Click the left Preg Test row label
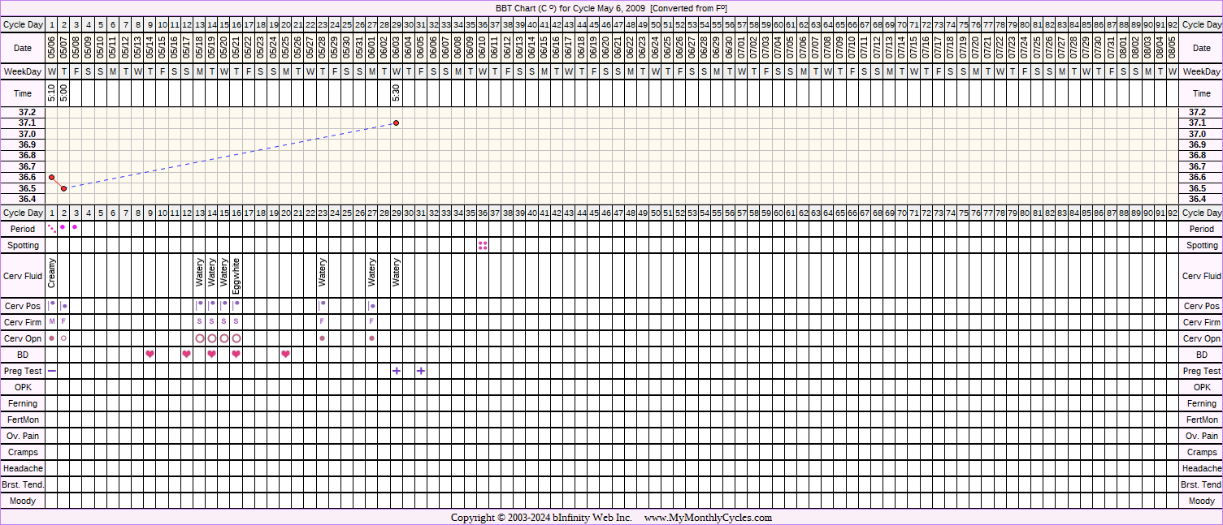1223x525 pixels. (x=23, y=371)
